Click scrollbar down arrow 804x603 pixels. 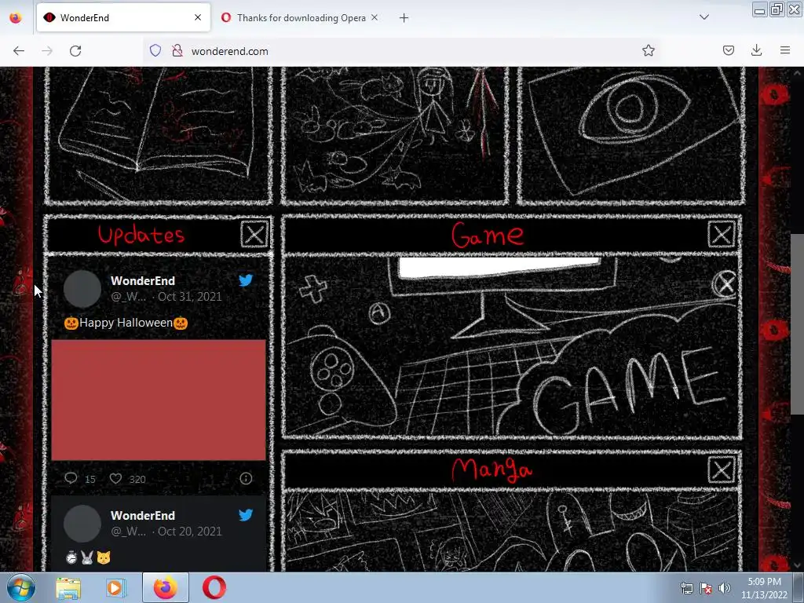[x=797, y=565]
